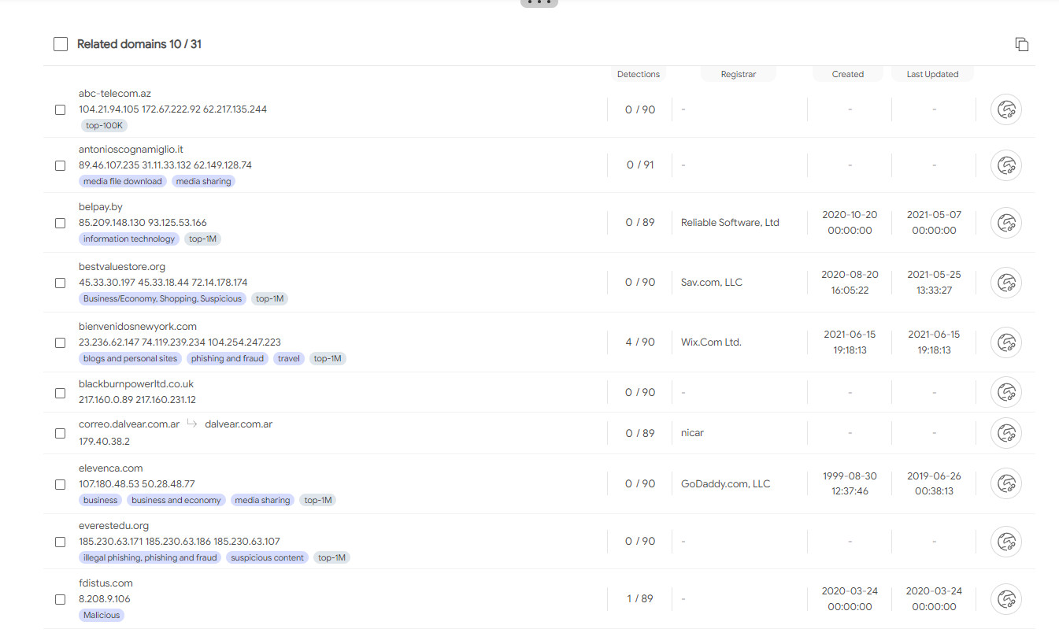Sort by Registrar column header
The height and width of the screenshot is (644, 1059).
(x=739, y=74)
